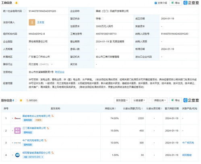201x164 pixels.
Task: Click info icon next to 统一社会信用代码
Action: 24,11
